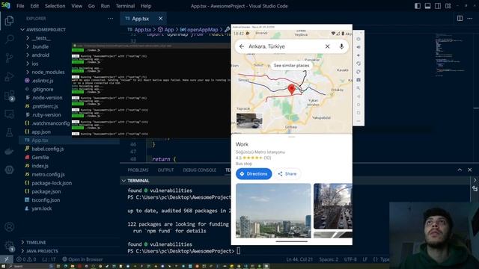
Task: Click Open In Browser in status bar
Action: pyautogui.click(x=82, y=259)
